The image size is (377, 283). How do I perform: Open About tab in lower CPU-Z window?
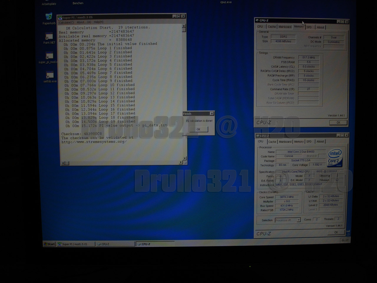(320, 142)
